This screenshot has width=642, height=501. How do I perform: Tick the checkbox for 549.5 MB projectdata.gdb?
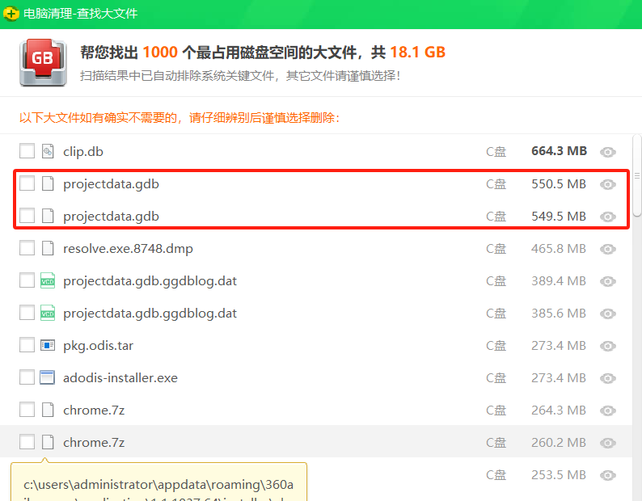tap(27, 215)
